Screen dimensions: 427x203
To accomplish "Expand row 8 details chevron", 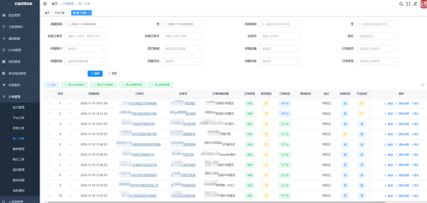I will pyautogui.click(x=70, y=175).
